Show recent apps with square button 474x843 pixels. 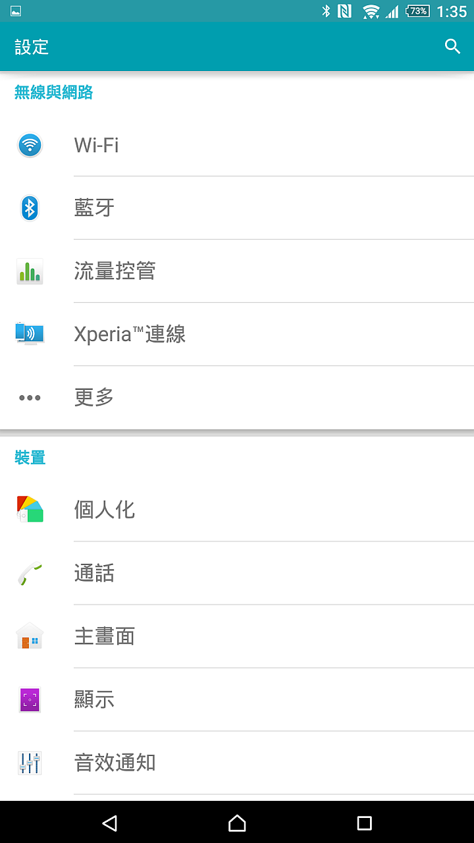pyautogui.click(x=364, y=823)
